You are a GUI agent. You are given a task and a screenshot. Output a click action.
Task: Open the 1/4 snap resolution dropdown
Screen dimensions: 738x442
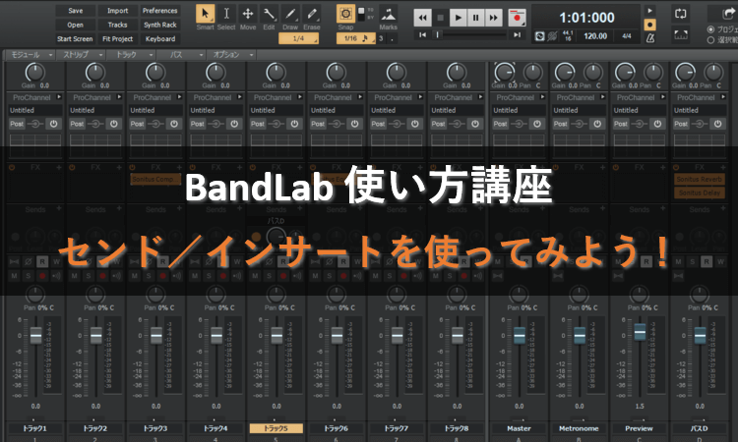[298, 38]
